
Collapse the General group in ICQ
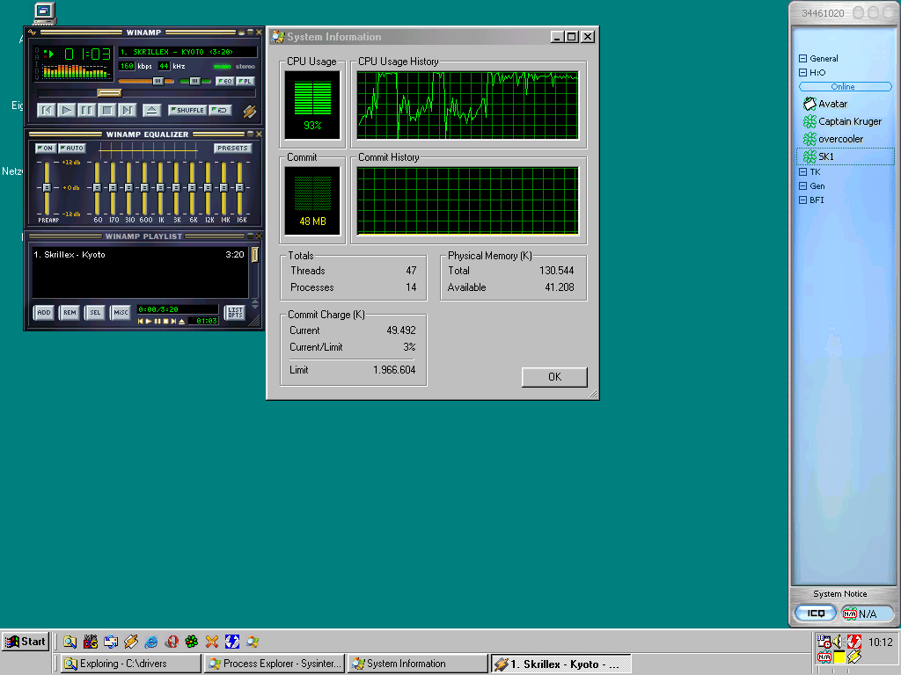[802, 59]
